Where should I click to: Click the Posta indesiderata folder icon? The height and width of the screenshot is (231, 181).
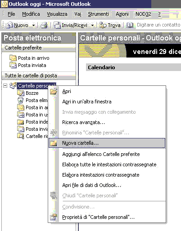(21, 122)
